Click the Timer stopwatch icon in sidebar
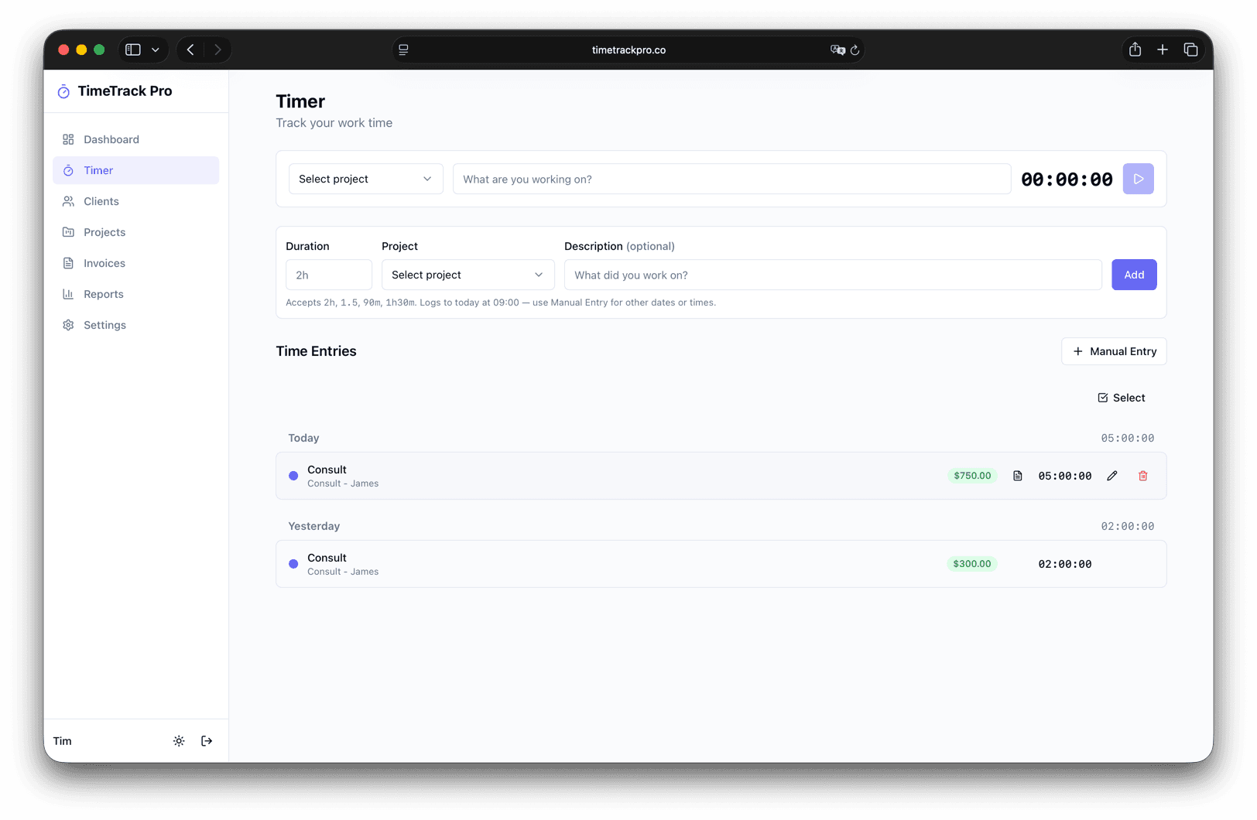 click(68, 170)
